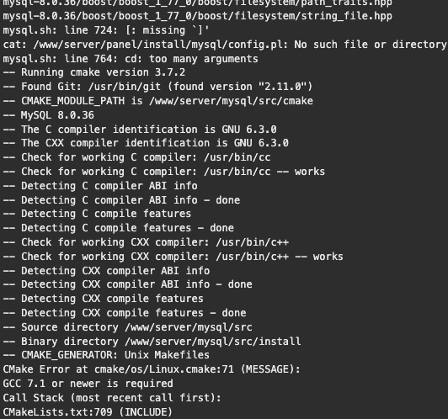Click the 'Found Git: /usr/bin/git' line
This screenshot has height=419, width=448.
coord(157,87)
